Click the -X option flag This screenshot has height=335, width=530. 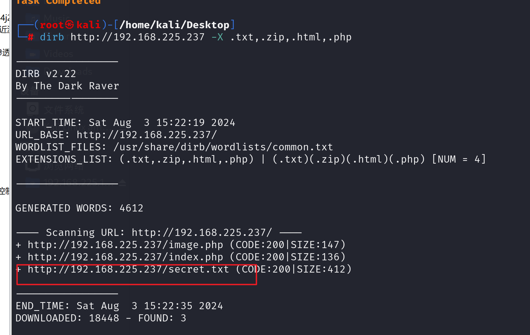click(x=218, y=37)
